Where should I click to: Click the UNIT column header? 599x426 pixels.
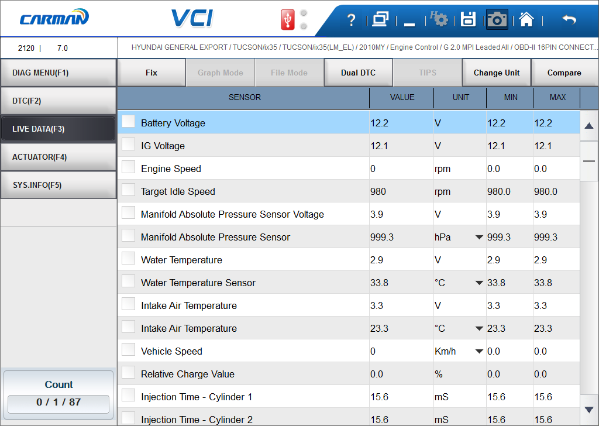point(461,97)
